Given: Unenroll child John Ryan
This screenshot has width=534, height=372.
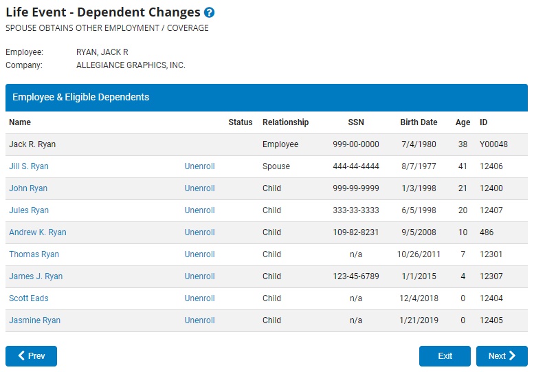Looking at the screenshot, I should coord(199,188).
